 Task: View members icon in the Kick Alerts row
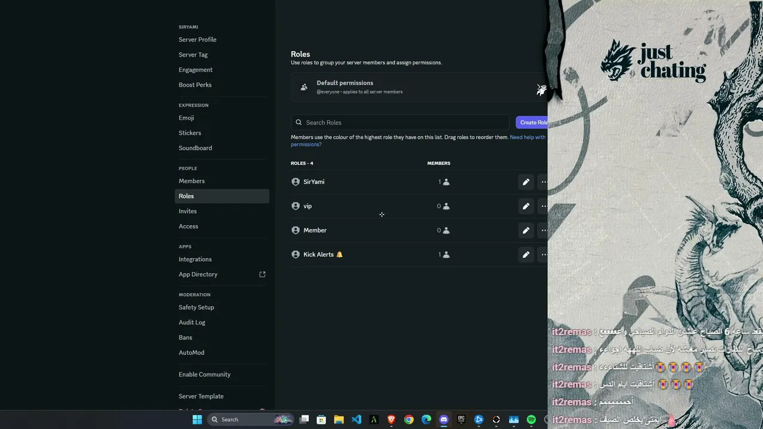[446, 254]
